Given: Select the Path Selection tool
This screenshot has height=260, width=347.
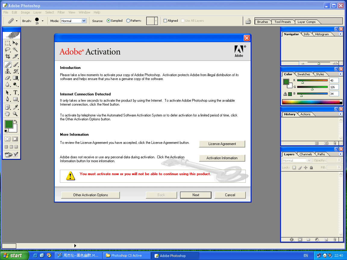Looking at the screenshot, I should 8,92.
